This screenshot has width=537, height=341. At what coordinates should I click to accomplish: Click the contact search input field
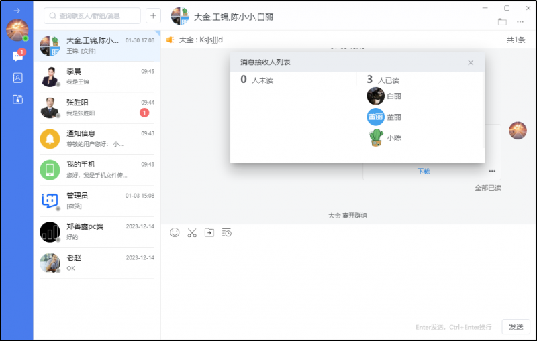[x=93, y=16]
